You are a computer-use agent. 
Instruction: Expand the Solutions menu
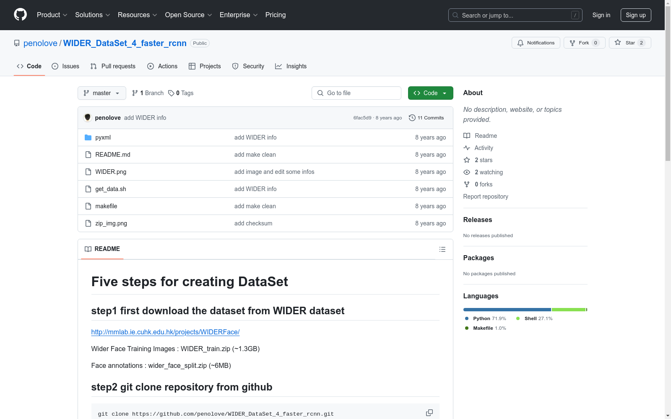point(93,15)
